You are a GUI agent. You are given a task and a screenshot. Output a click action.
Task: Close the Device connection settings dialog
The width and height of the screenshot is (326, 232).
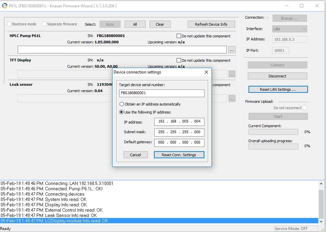point(206,72)
